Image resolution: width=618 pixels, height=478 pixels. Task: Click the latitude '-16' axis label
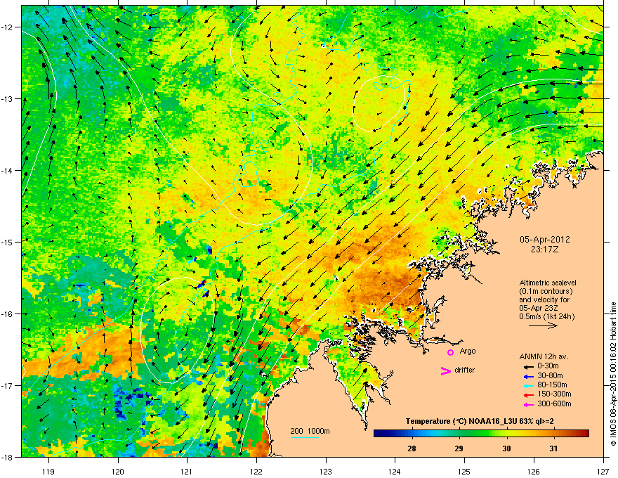coord(7,314)
